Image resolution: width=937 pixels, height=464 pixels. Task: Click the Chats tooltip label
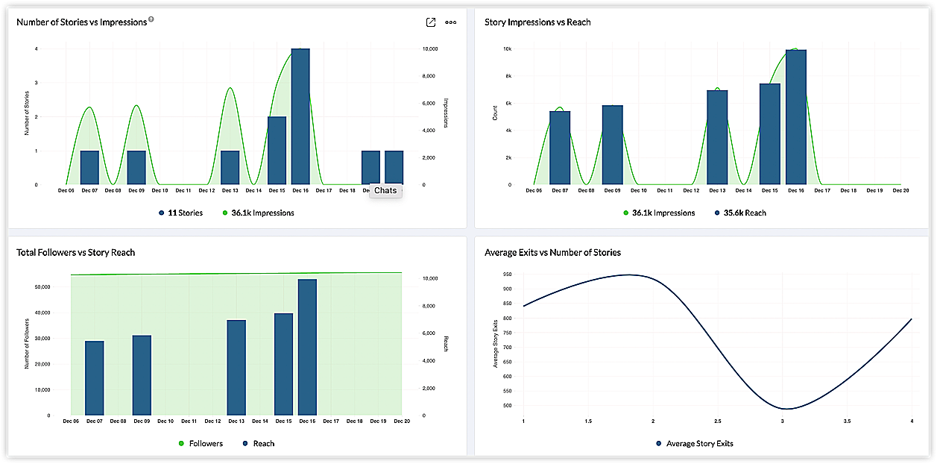click(385, 190)
